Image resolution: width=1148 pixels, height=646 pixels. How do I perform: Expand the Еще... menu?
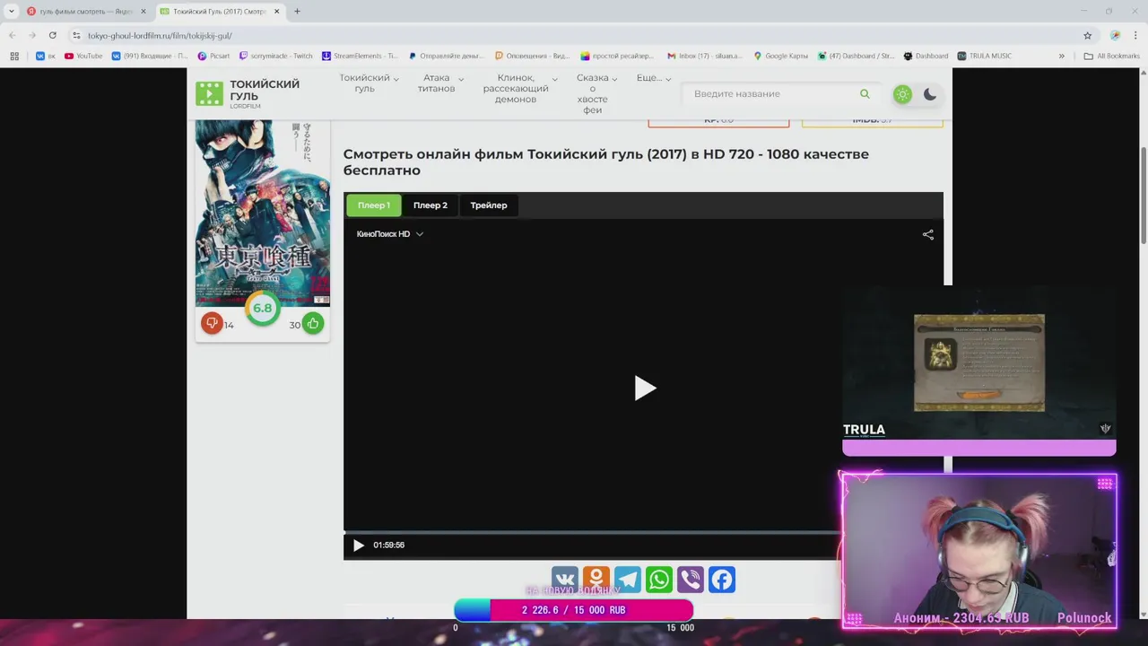click(654, 78)
